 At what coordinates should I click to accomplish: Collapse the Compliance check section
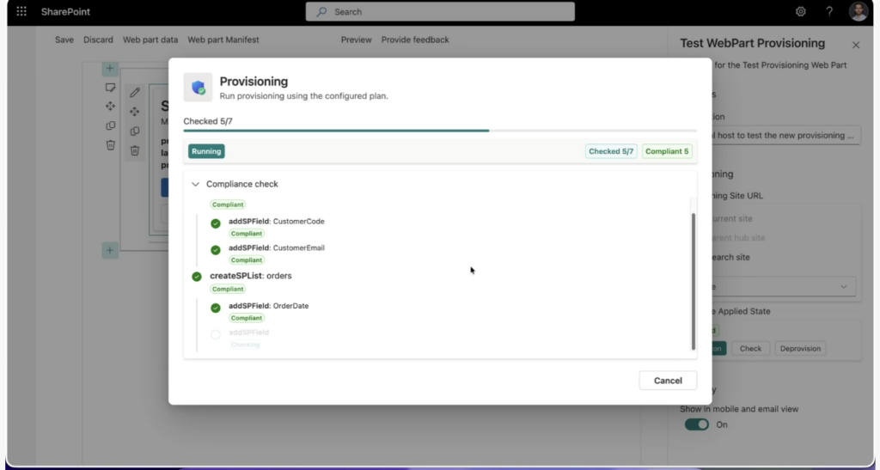pos(195,184)
